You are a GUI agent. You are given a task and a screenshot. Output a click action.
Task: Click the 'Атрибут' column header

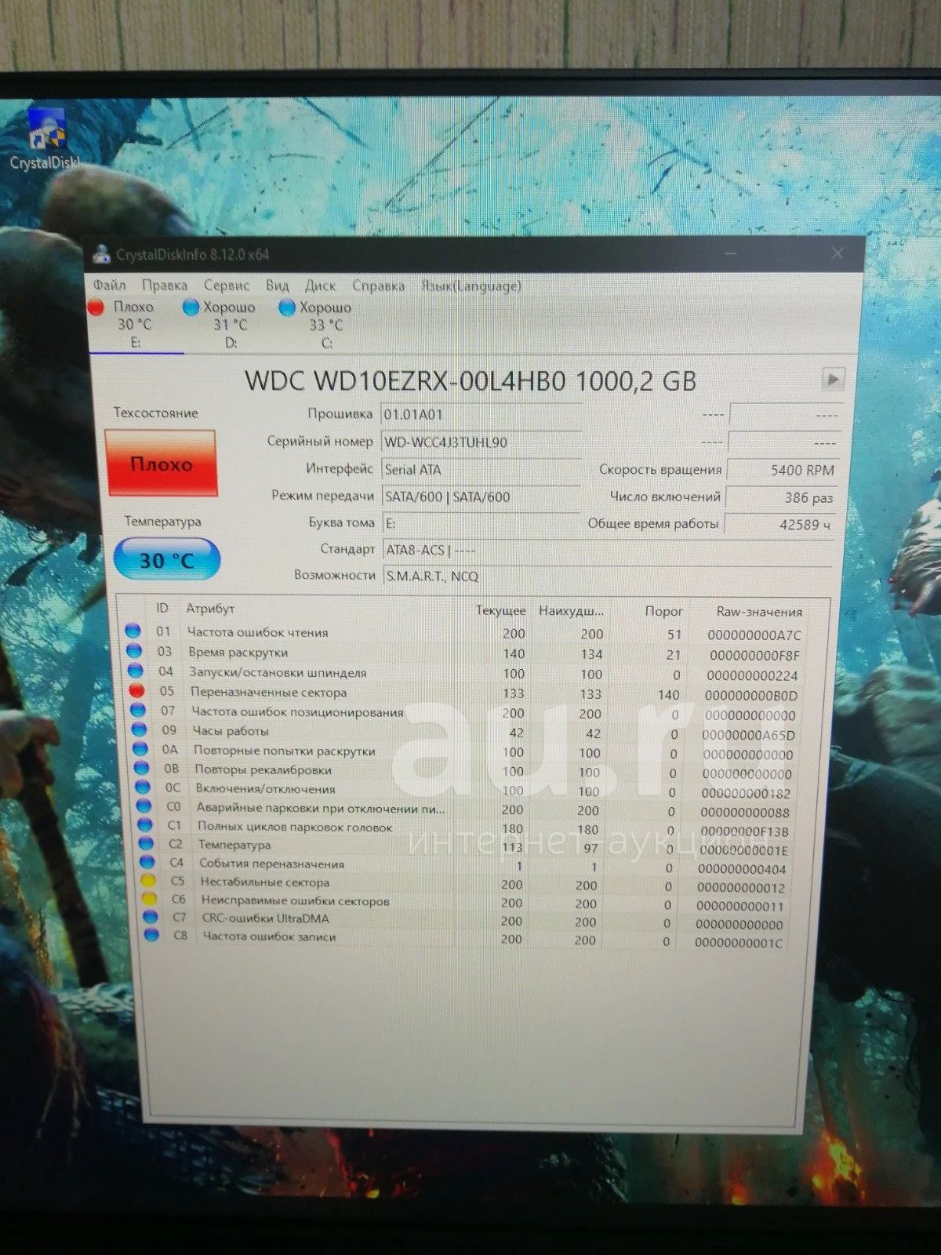(x=210, y=609)
